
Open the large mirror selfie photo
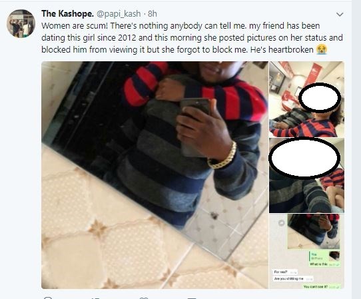point(155,175)
